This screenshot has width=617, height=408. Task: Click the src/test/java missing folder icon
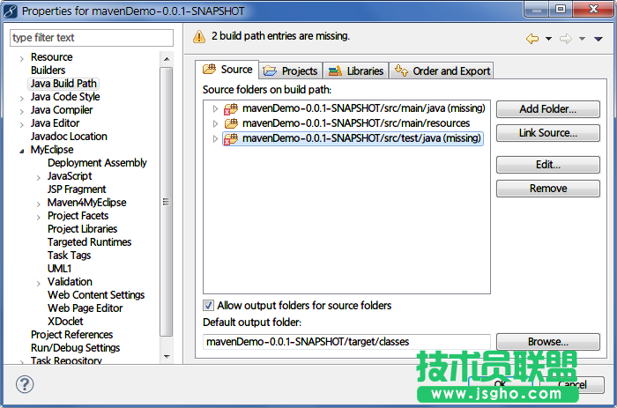(x=231, y=138)
